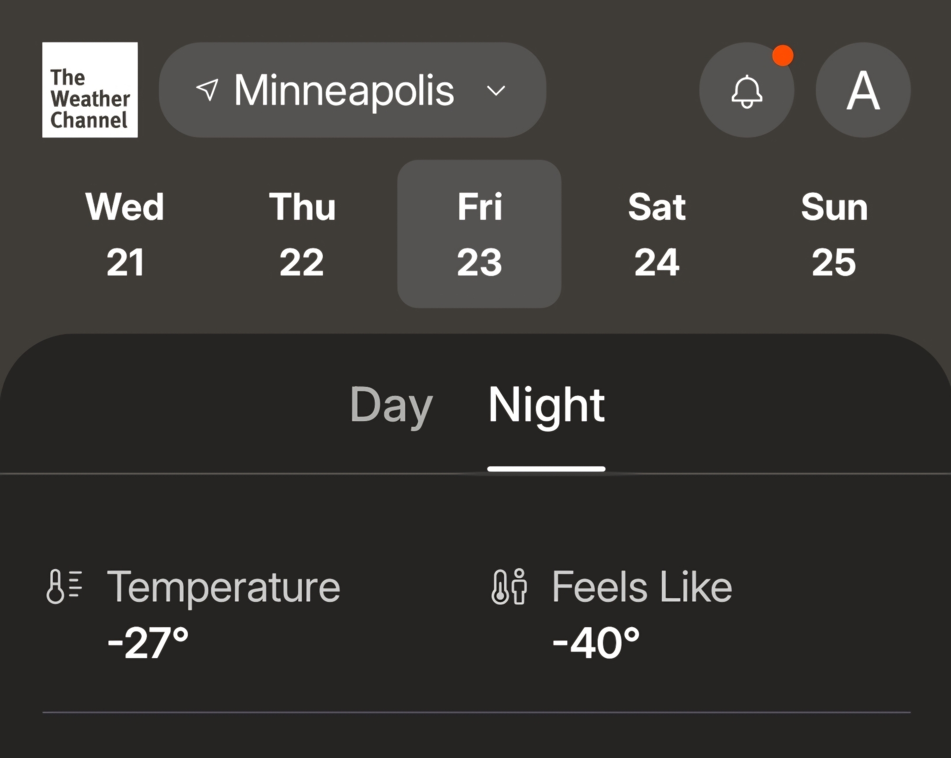Pick Sat 24 in the date strip
This screenshot has height=758, width=951.
pos(657,234)
